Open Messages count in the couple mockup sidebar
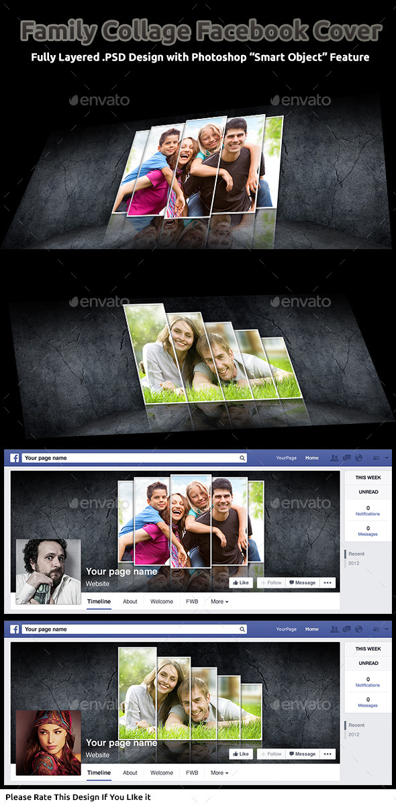The width and height of the screenshot is (396, 806). [368, 703]
